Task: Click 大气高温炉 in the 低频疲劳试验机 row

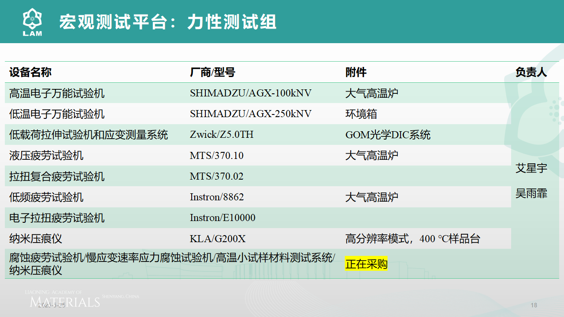Action: click(372, 197)
